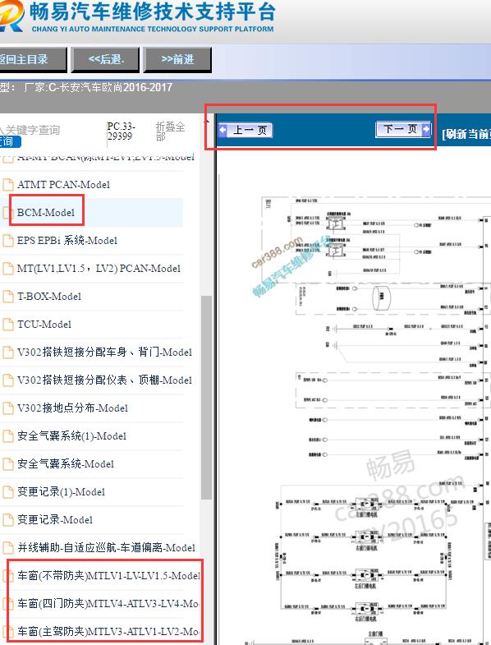Open the previous page with 上一页
The width and height of the screenshot is (491, 645).
(x=245, y=131)
